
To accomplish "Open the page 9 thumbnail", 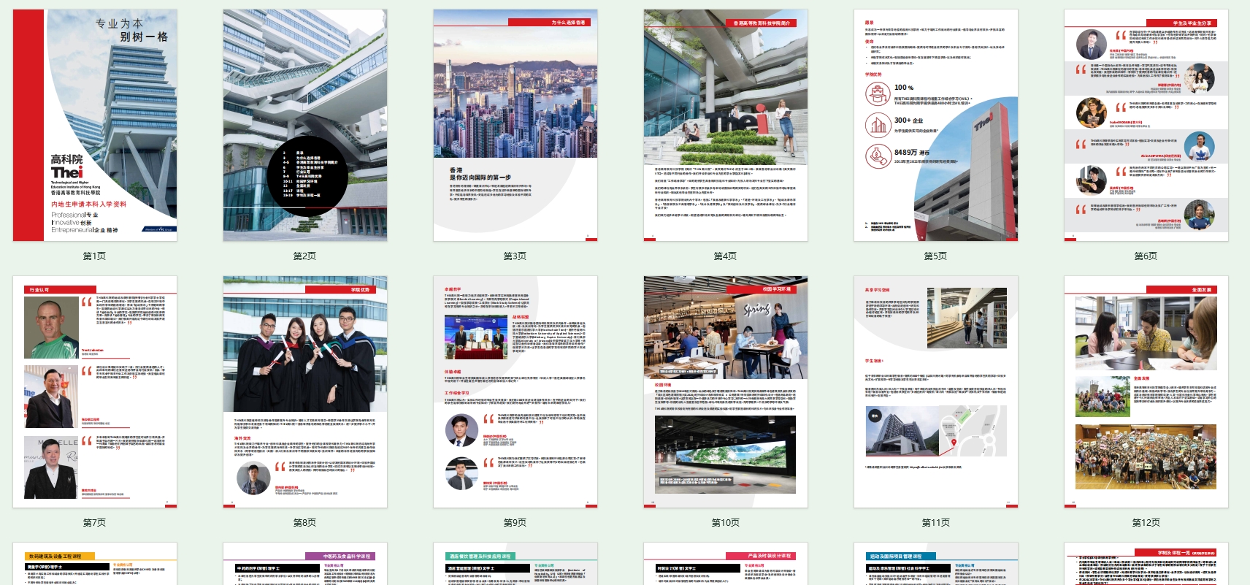I will (x=515, y=391).
